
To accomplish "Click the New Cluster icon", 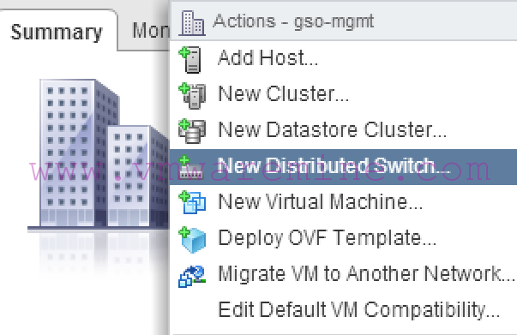I will coord(192,95).
